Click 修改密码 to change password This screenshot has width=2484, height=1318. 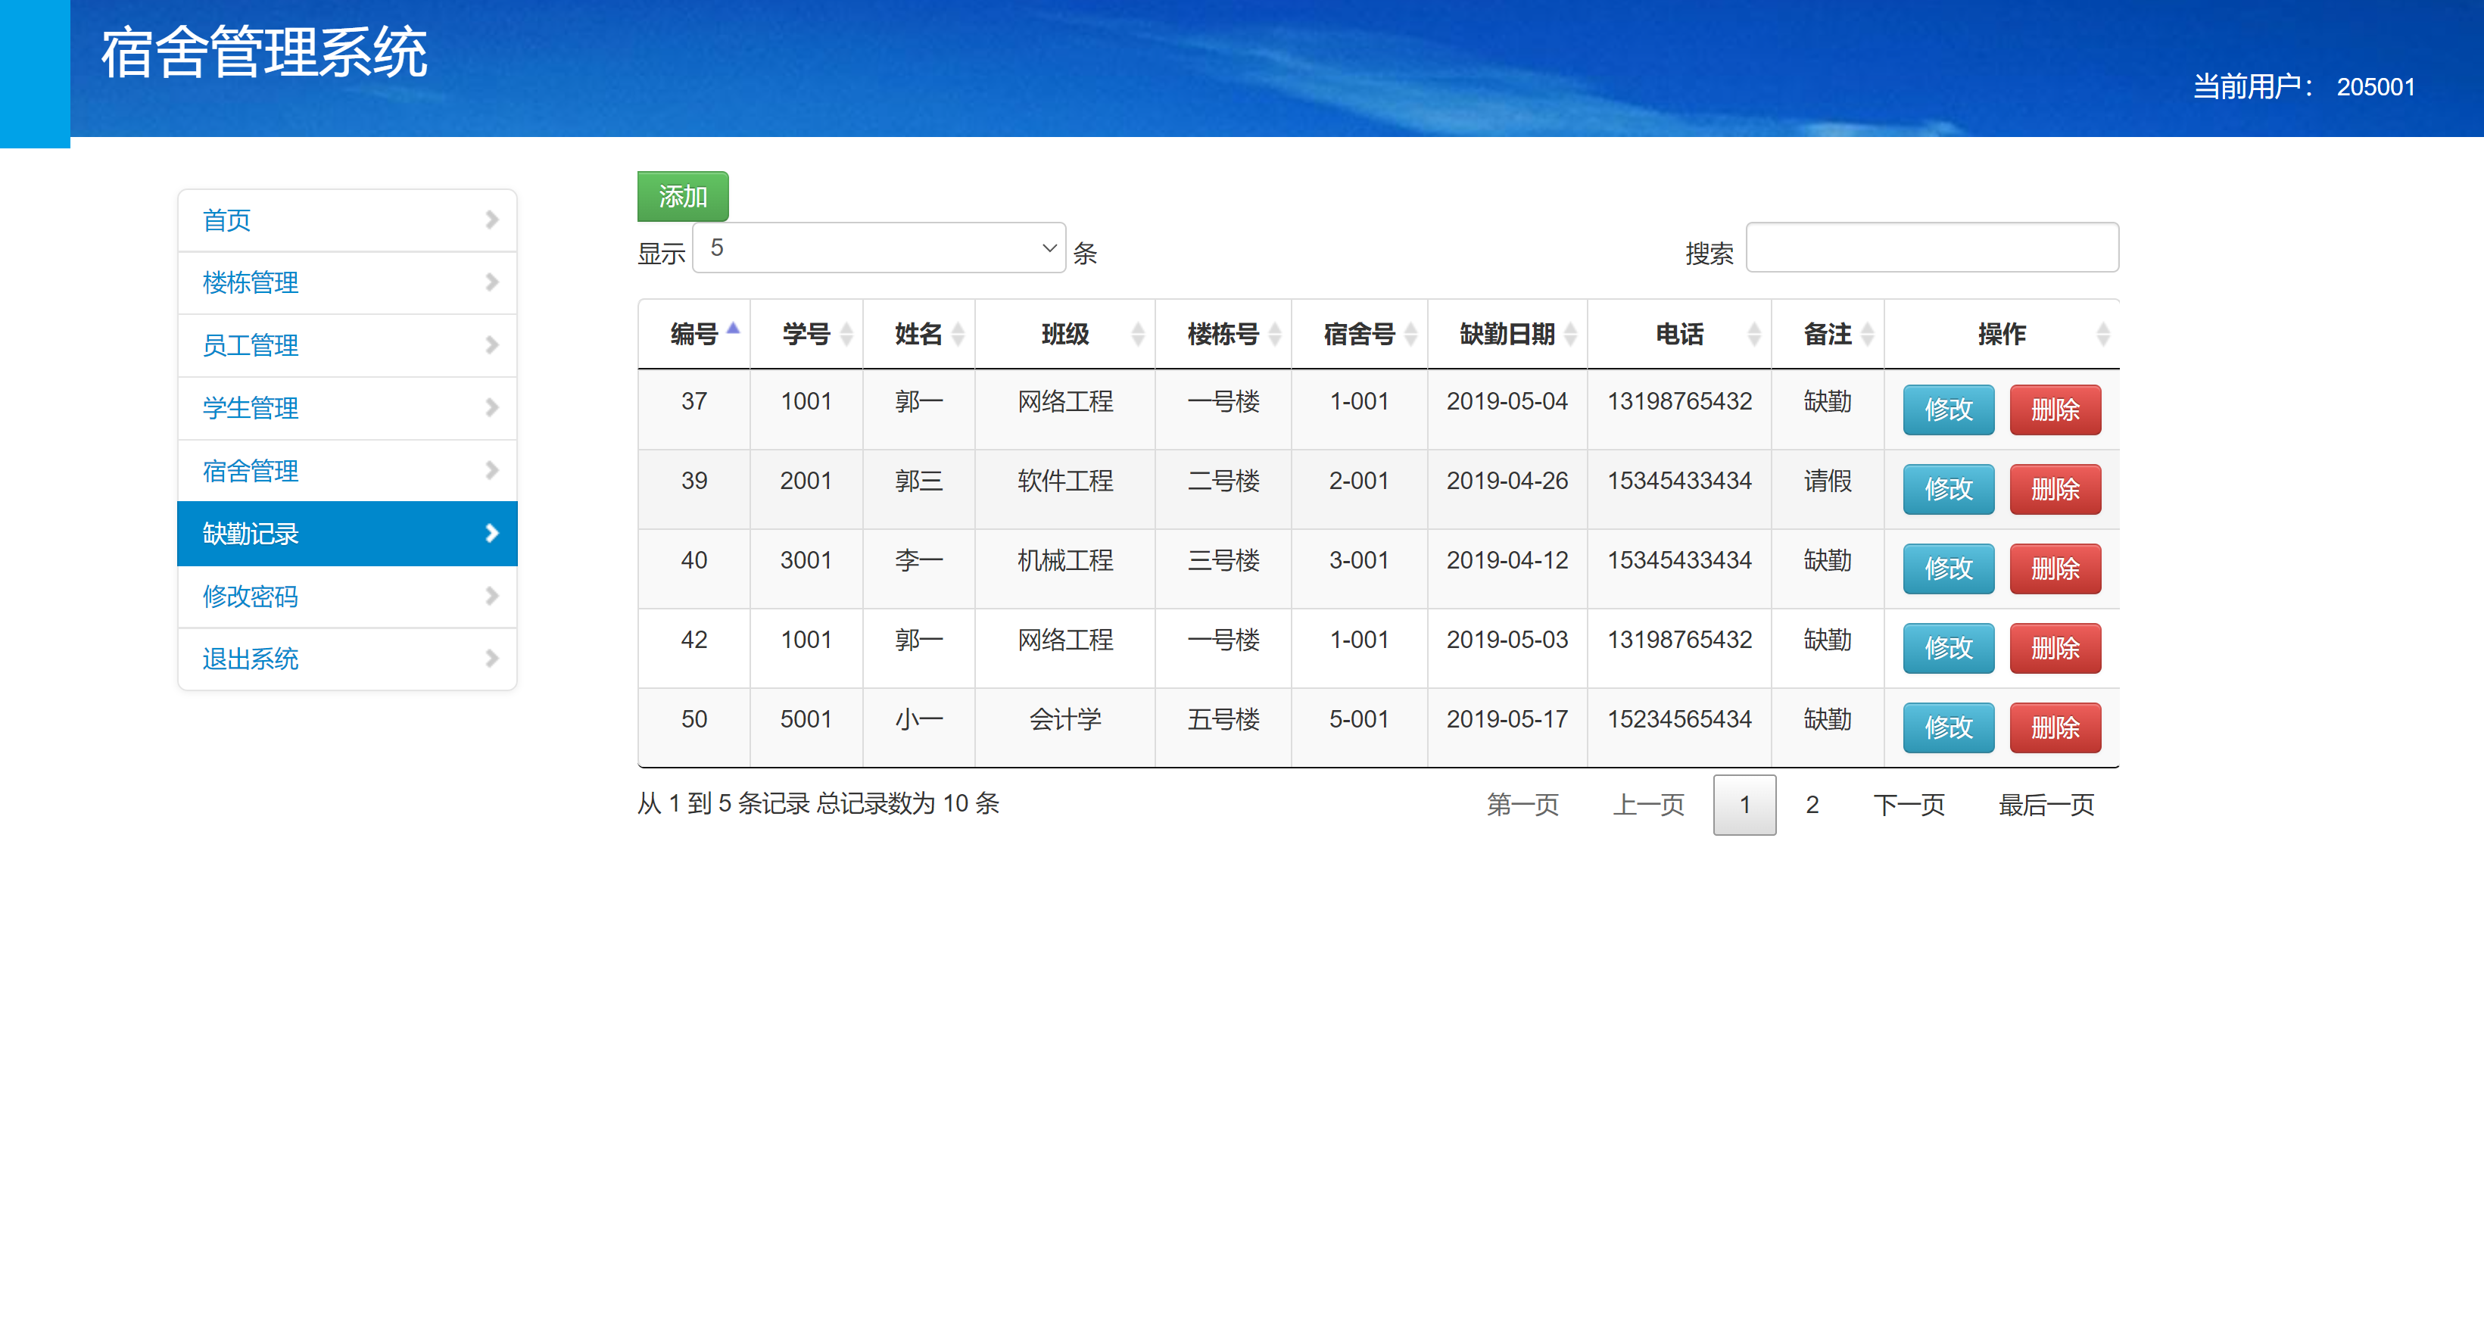251,596
